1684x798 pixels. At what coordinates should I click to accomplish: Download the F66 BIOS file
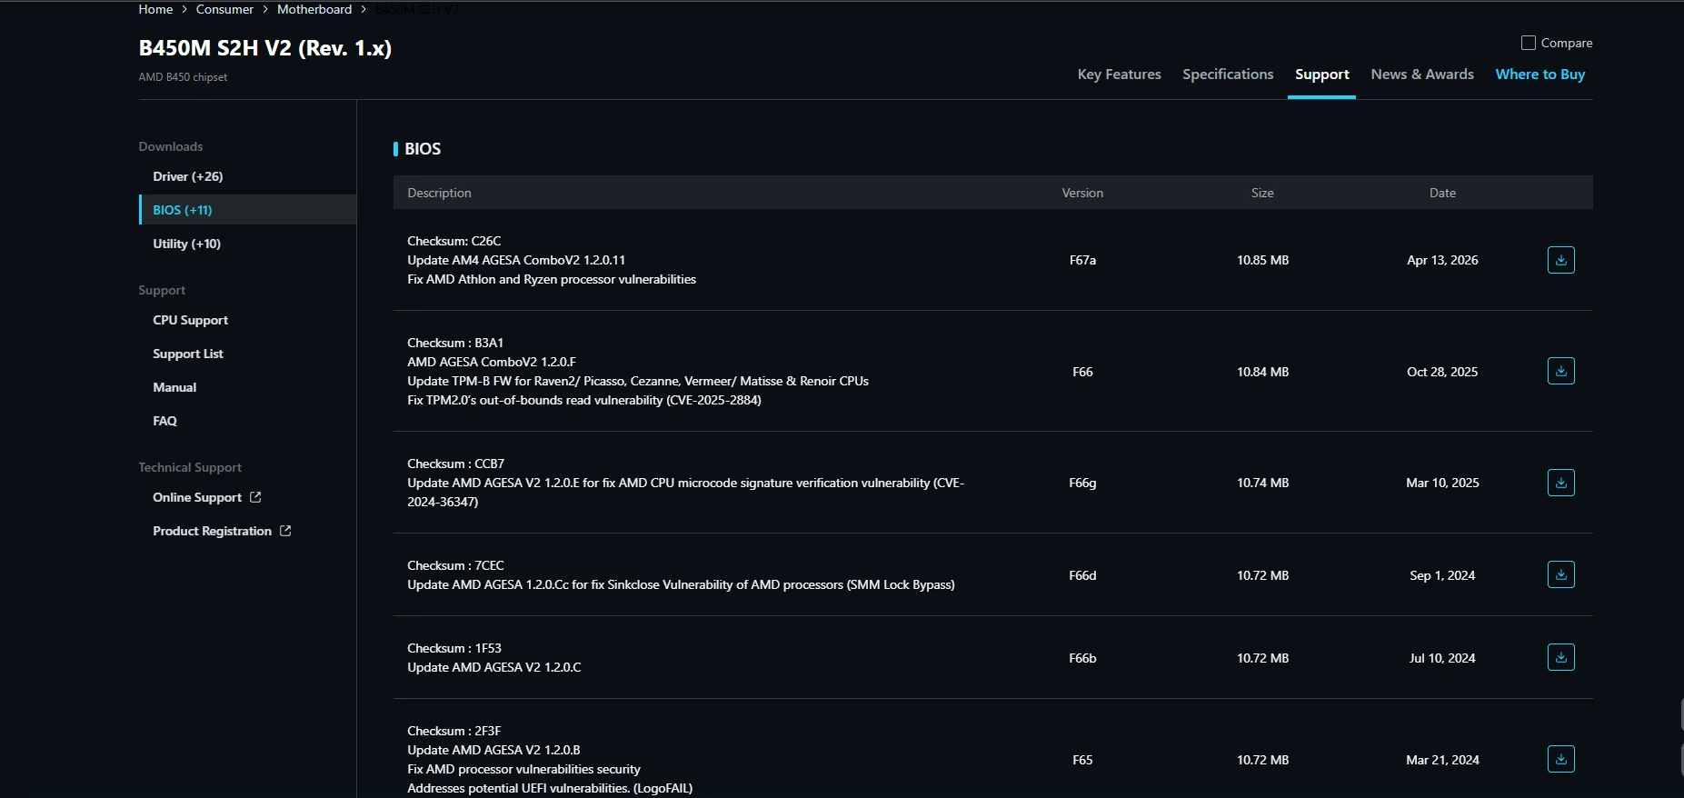click(x=1560, y=371)
